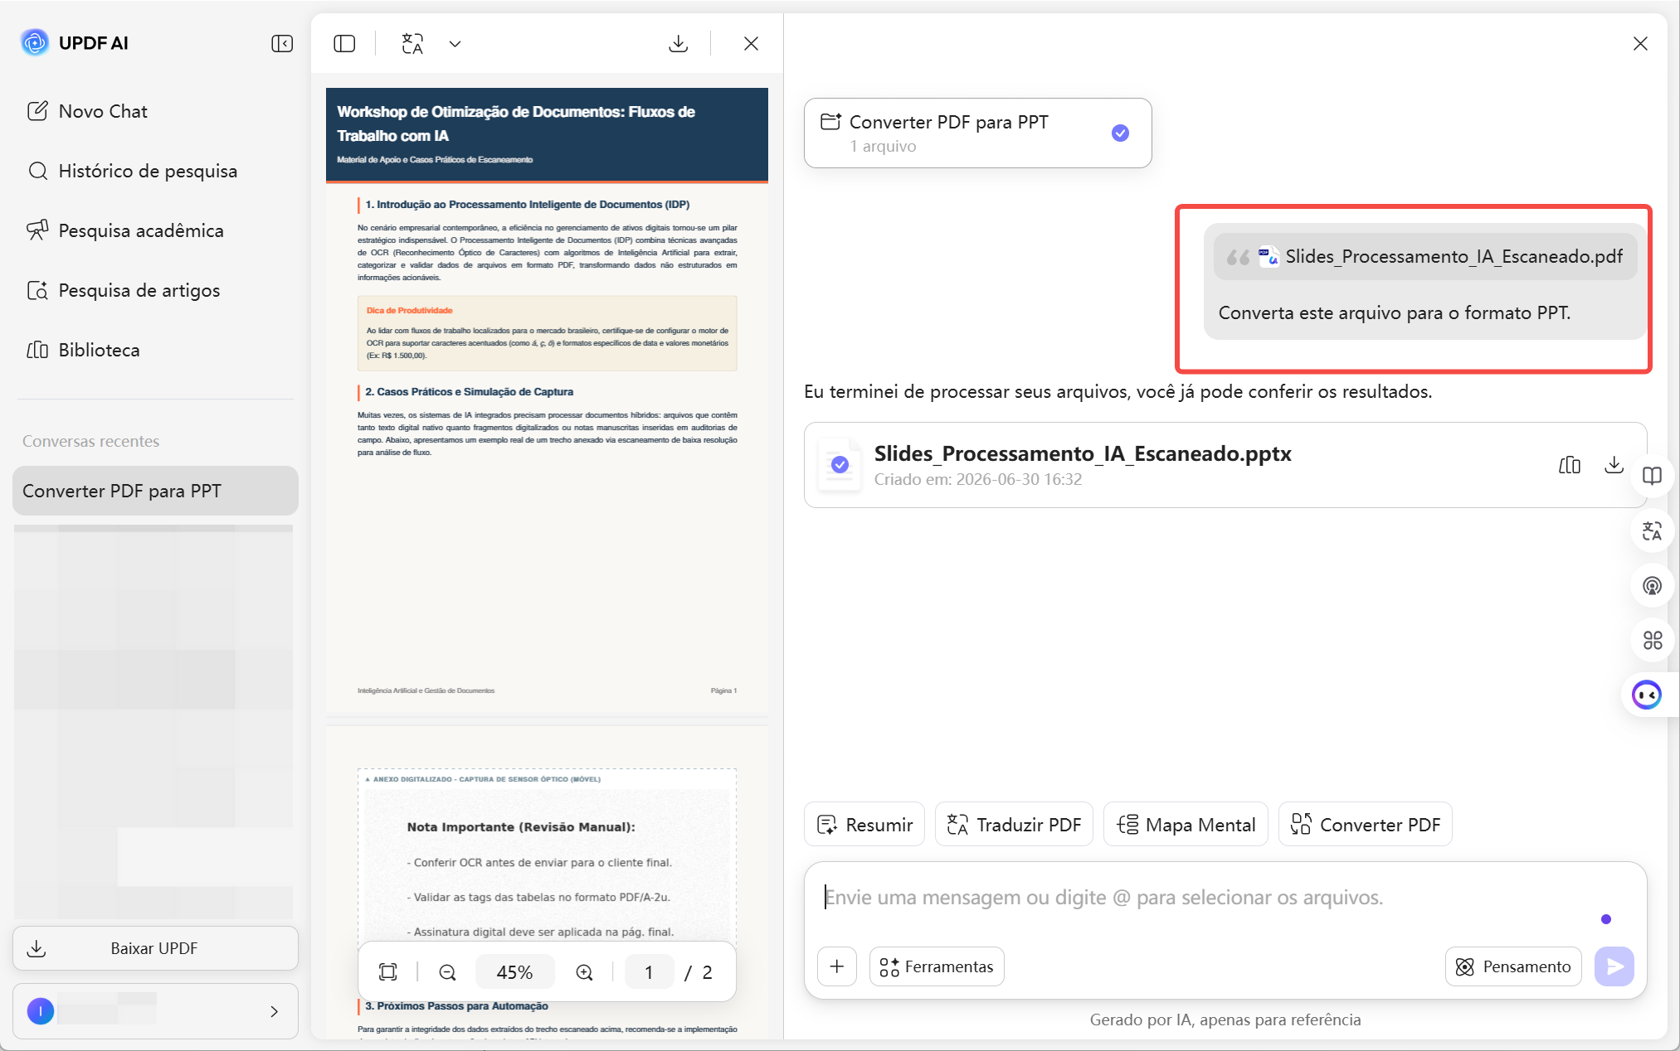1680x1051 pixels.
Task: Download the pptx result file
Action: (1614, 464)
